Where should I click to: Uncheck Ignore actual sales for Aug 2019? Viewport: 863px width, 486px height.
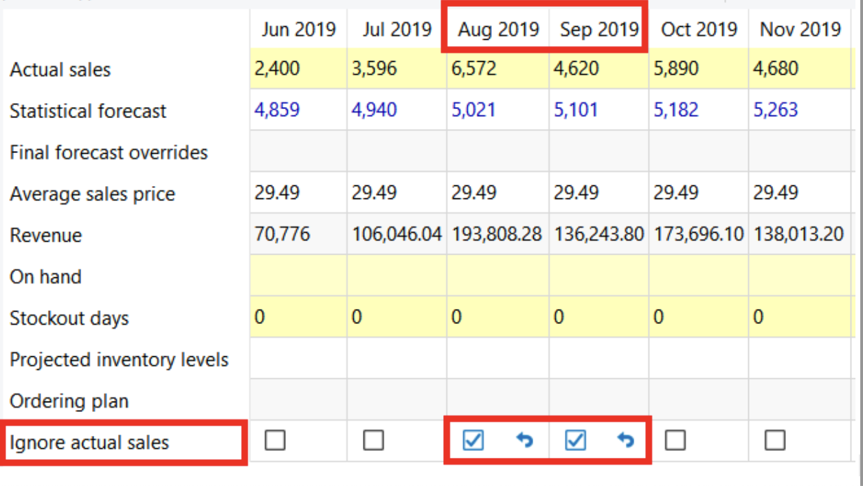click(473, 440)
